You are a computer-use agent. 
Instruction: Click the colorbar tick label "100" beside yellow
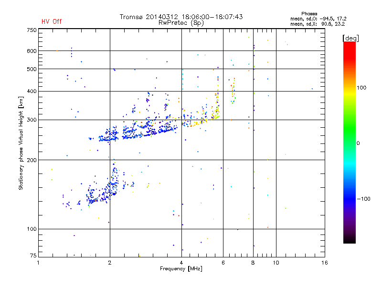click(361, 88)
